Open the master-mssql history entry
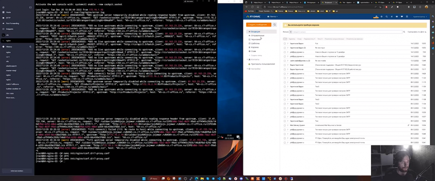The width and height of the screenshot is (435, 181). (11, 70)
